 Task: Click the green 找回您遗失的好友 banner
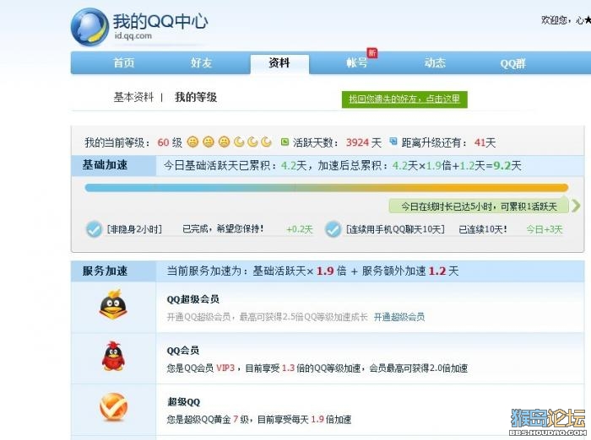404,99
